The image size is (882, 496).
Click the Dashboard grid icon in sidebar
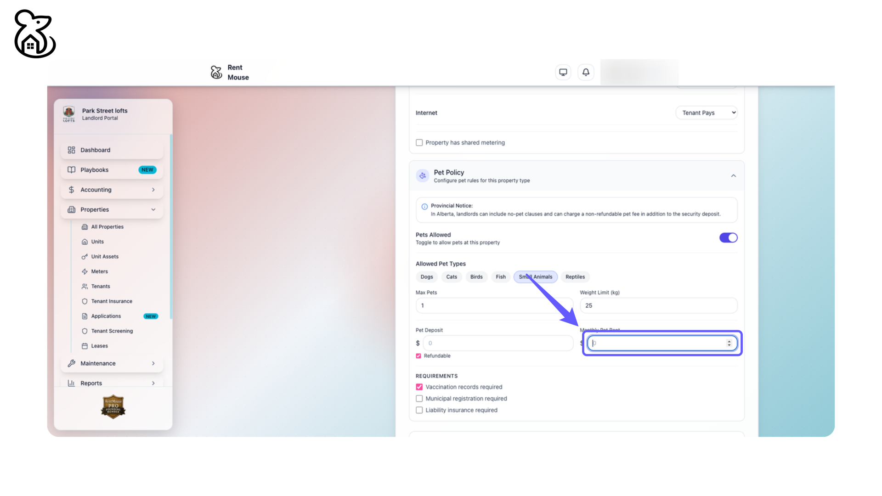coord(71,150)
